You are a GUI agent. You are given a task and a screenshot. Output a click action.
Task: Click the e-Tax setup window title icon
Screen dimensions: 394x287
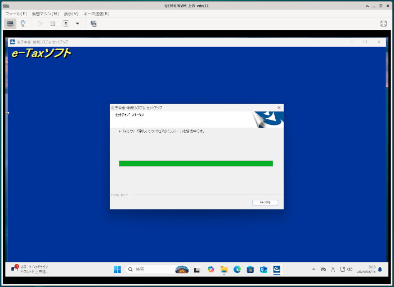click(12, 42)
